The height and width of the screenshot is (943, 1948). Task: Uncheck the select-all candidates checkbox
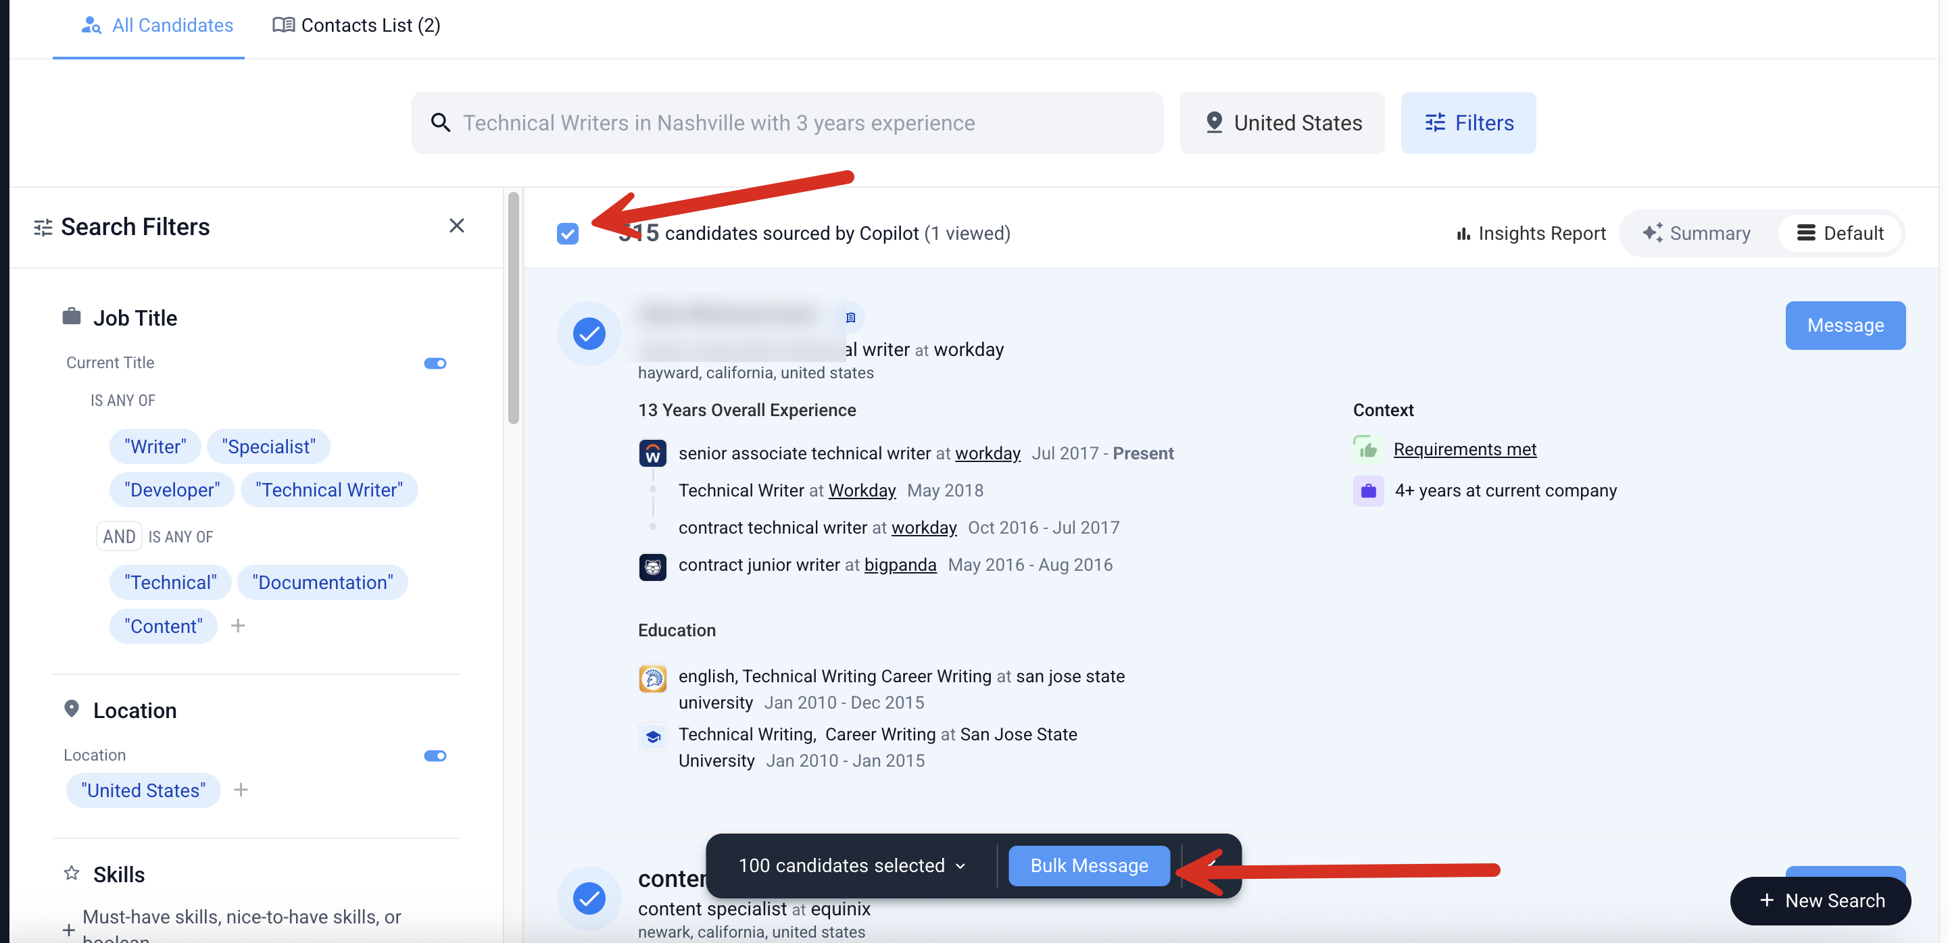567,234
